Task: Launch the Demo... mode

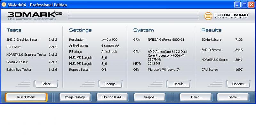Action: [x=196, y=97]
